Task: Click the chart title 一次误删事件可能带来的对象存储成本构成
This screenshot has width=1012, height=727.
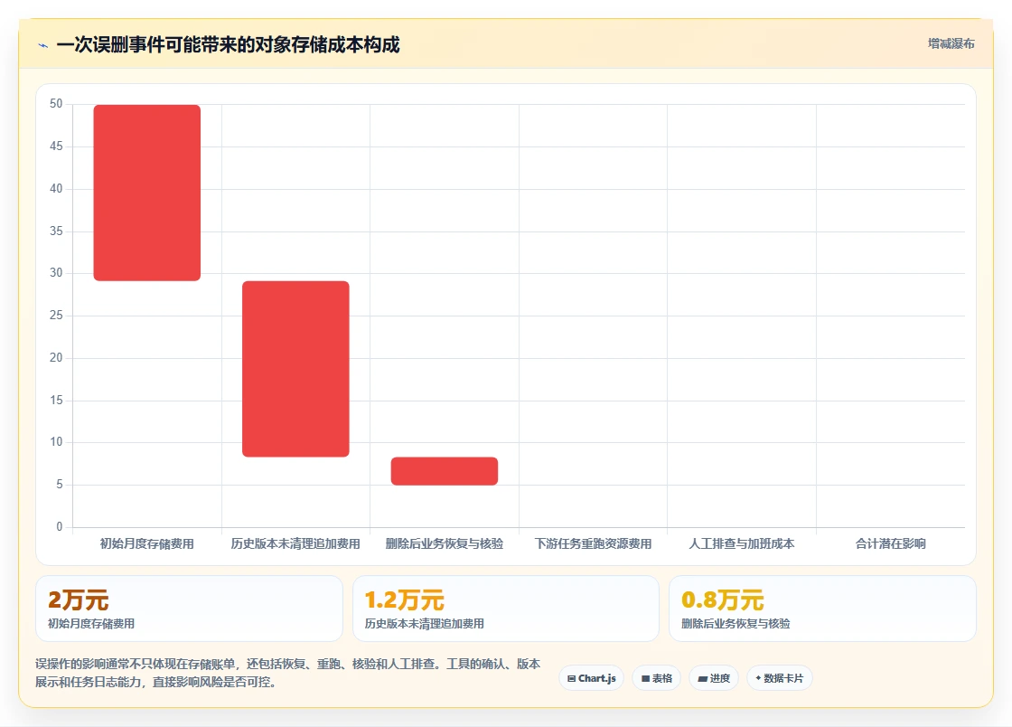Action: pyautogui.click(x=229, y=44)
